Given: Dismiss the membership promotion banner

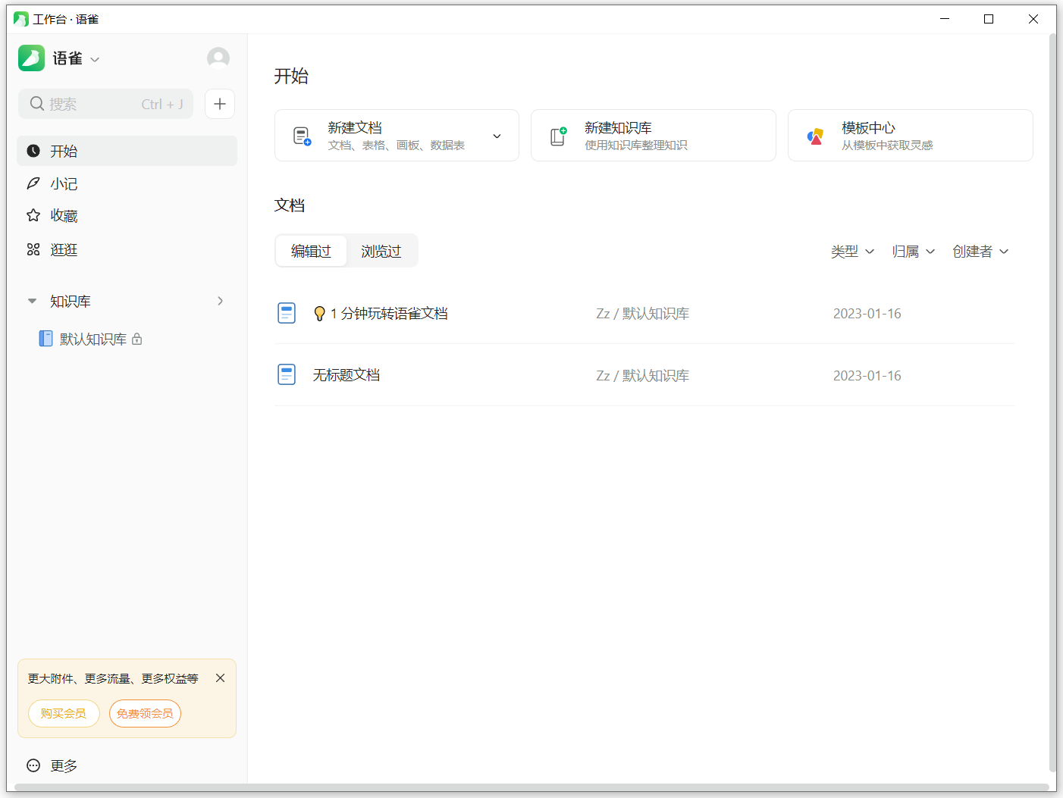Looking at the screenshot, I should coord(220,678).
